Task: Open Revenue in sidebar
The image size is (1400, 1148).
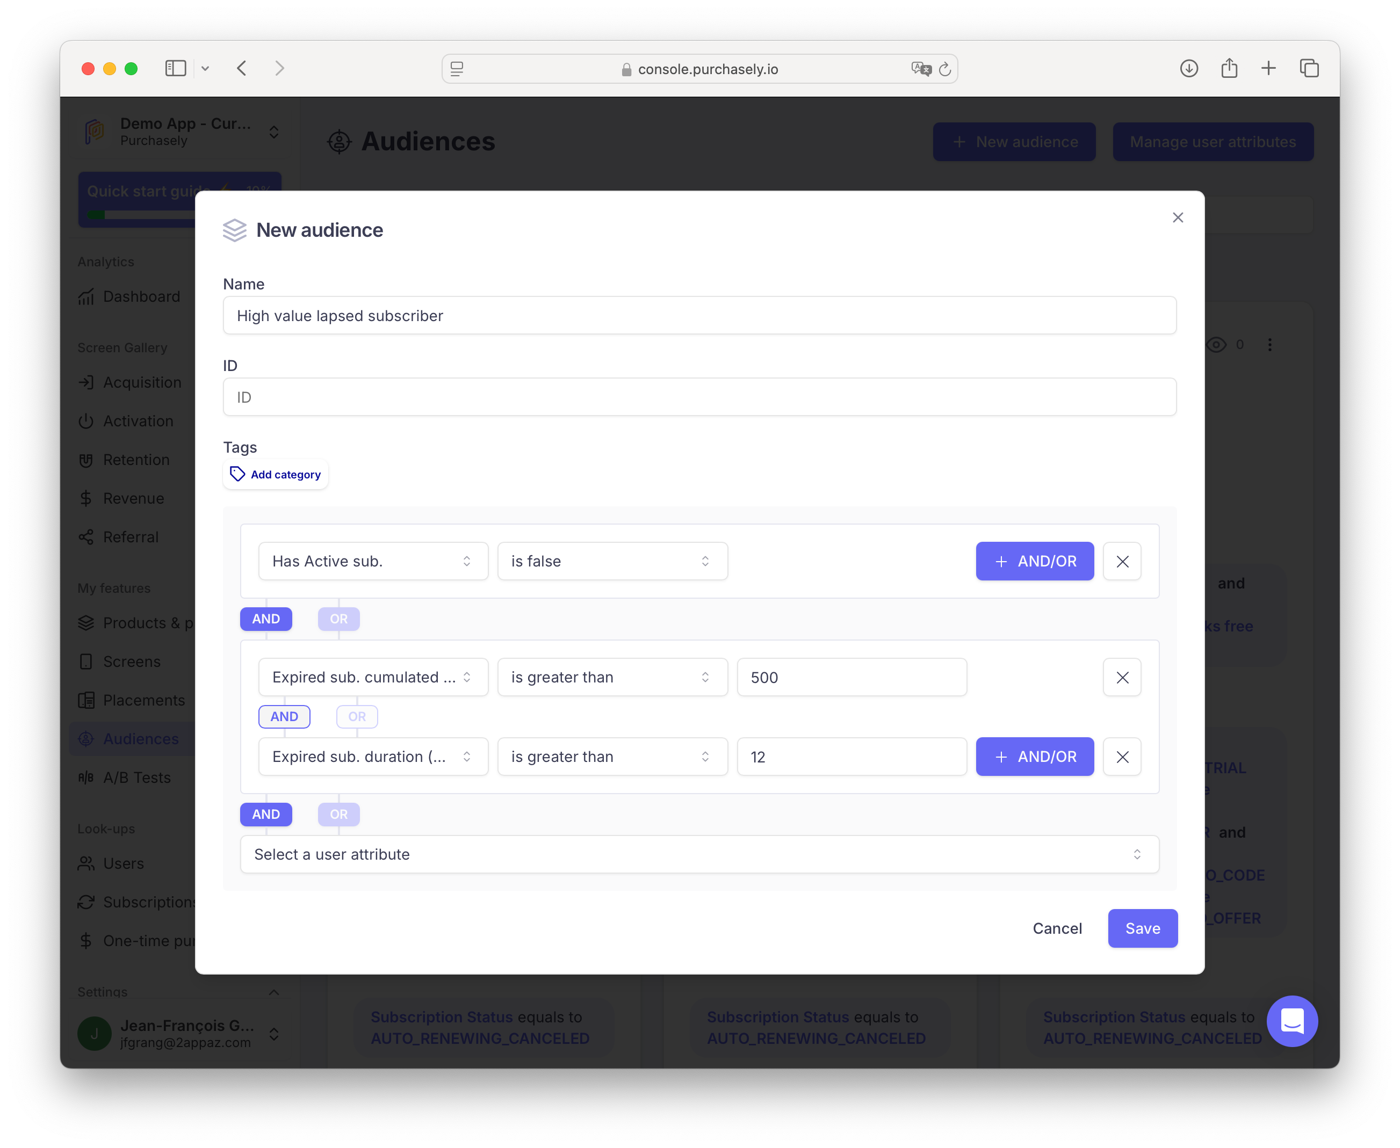Action: click(121, 498)
